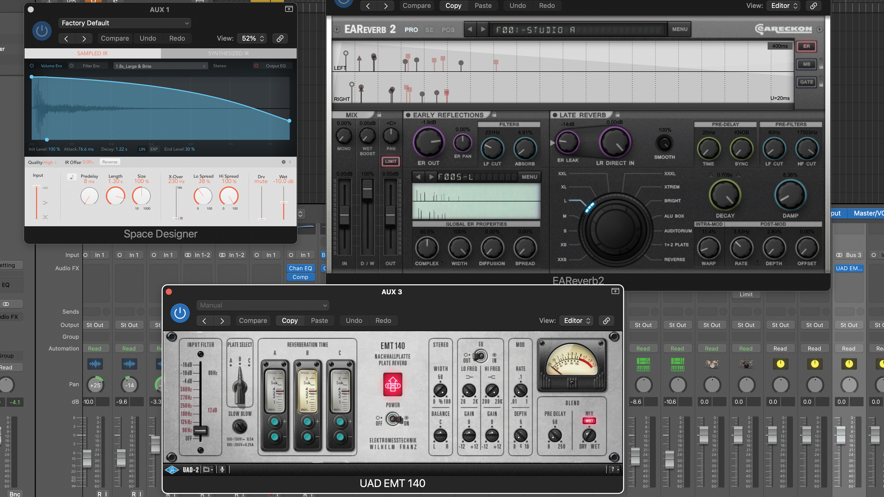Open Comp plugin slot
884x497 pixels.
(x=300, y=277)
